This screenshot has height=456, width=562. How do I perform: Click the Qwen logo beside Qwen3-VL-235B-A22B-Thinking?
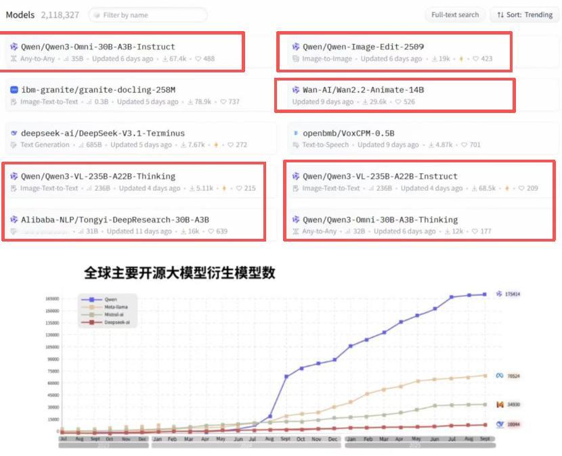pos(14,176)
